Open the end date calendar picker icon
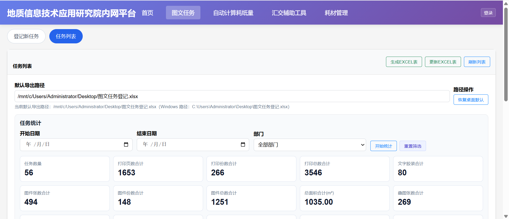Viewport: 509px width, 219px height. point(243,144)
